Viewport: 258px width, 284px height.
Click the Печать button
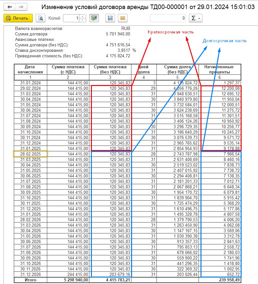(18, 18)
